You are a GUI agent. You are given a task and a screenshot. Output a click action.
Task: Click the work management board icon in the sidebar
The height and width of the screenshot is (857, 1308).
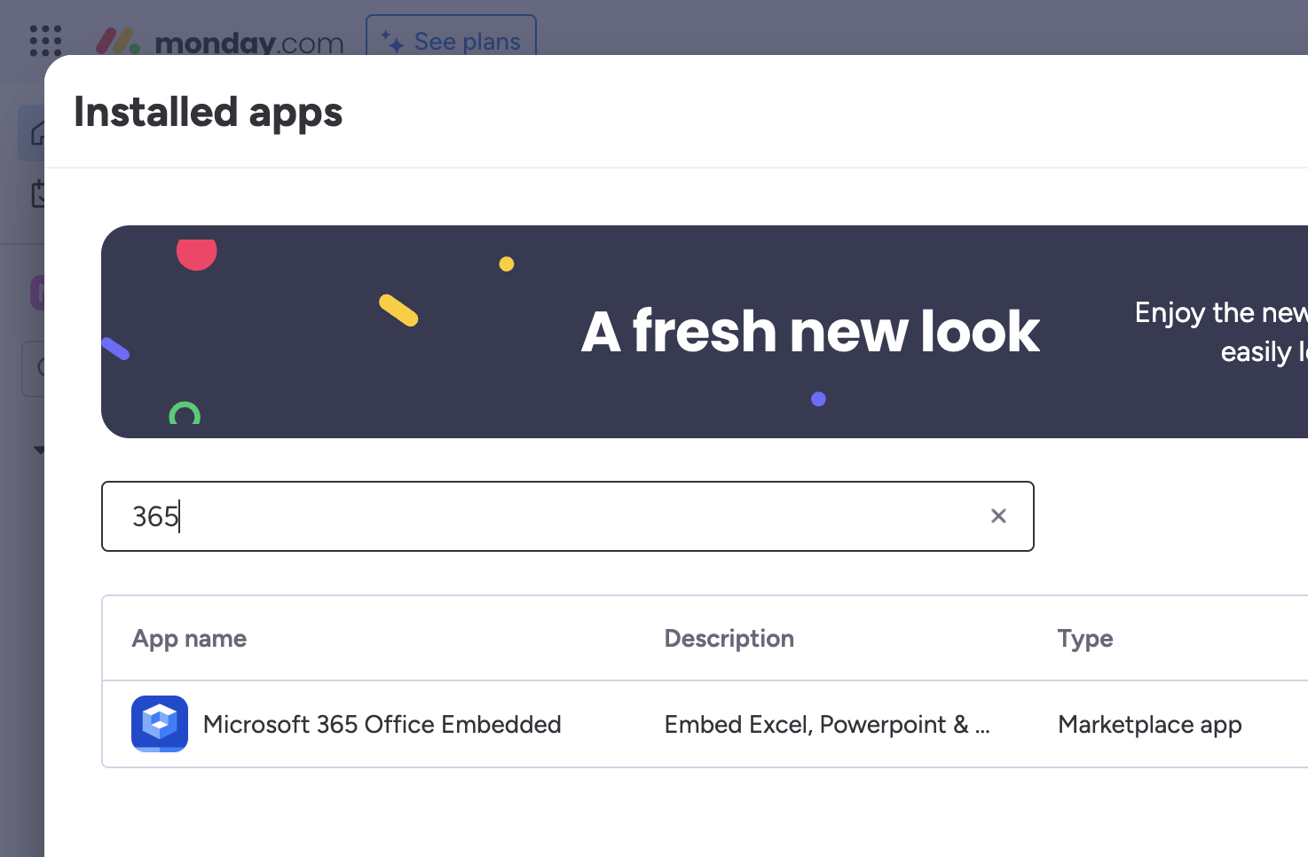(36, 193)
